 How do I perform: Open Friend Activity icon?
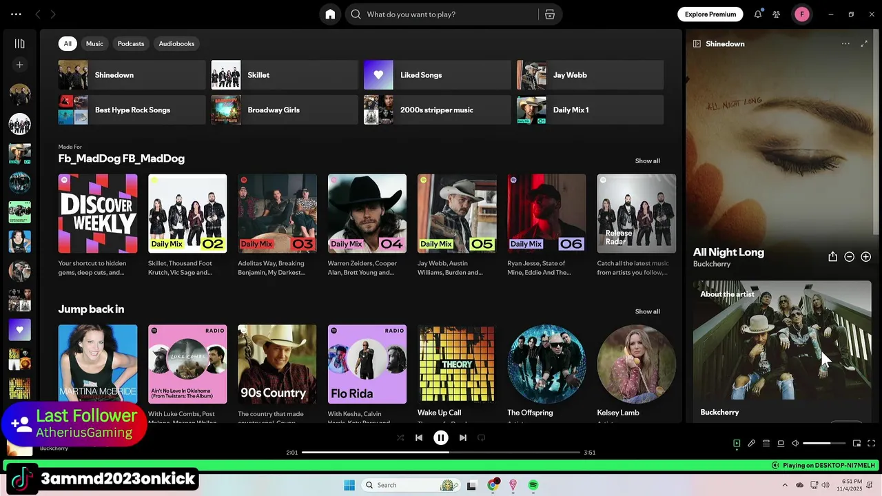777,14
